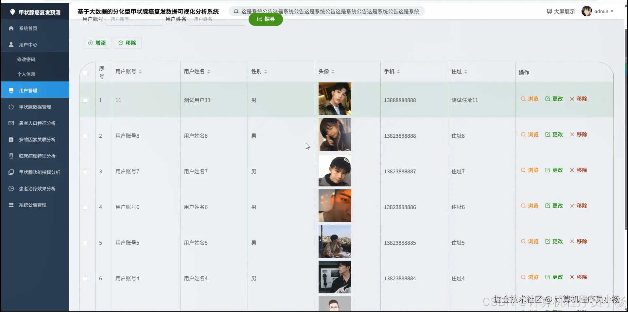The width and height of the screenshot is (628, 312).
Task: Sort by 头像 column arrows
Action: tap(333, 72)
